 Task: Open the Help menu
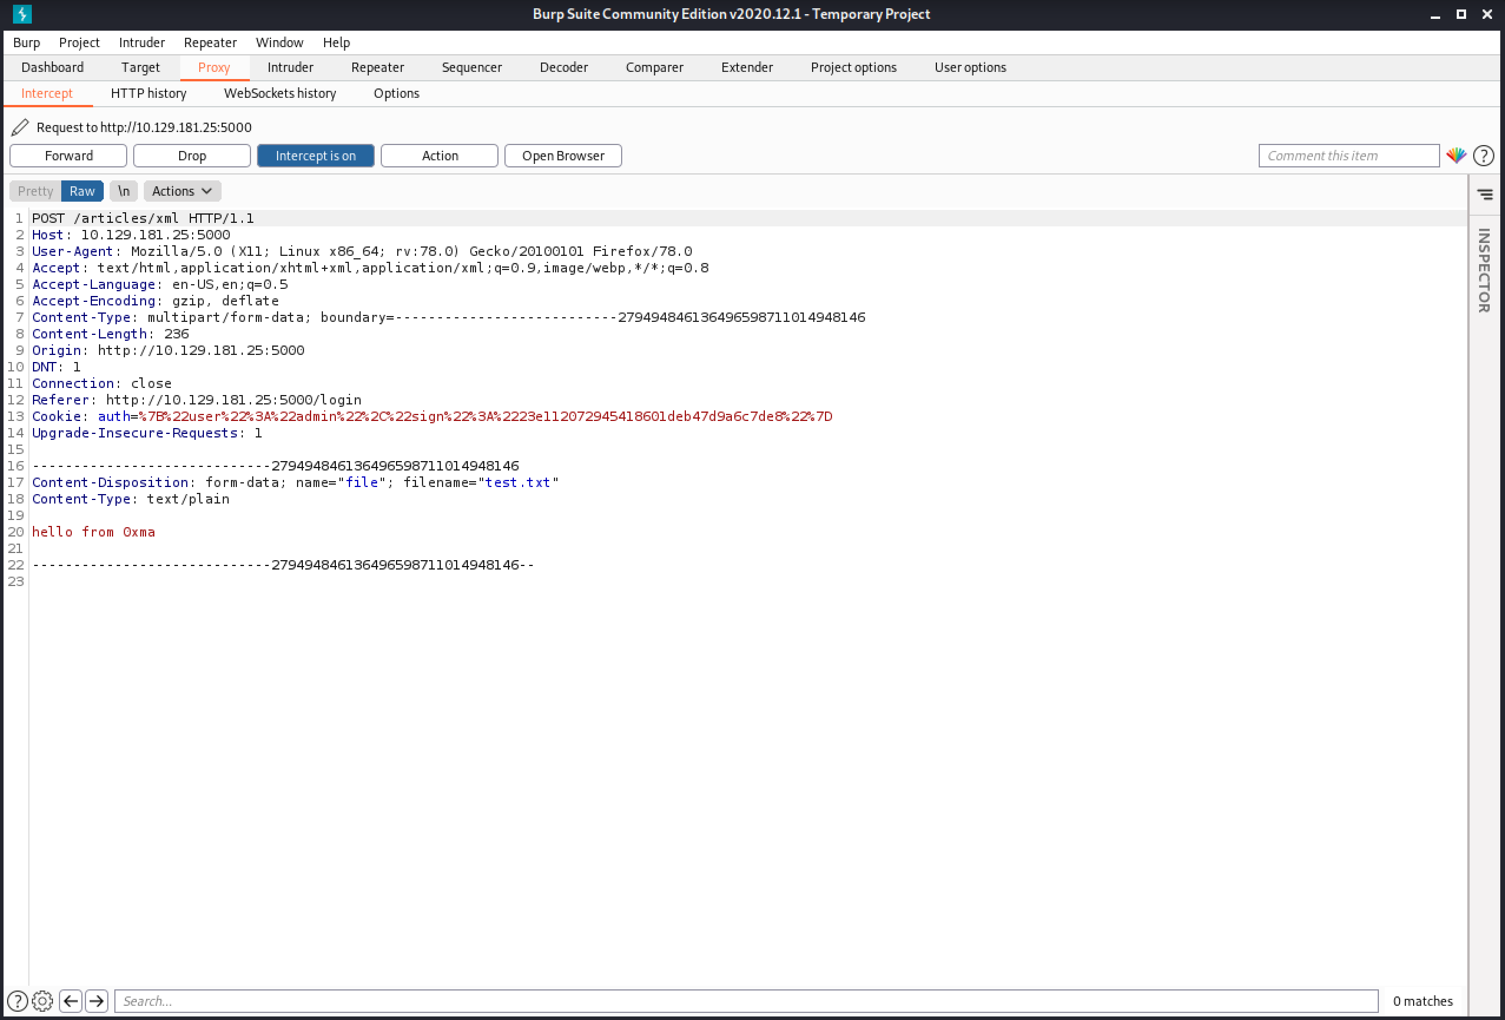click(336, 42)
